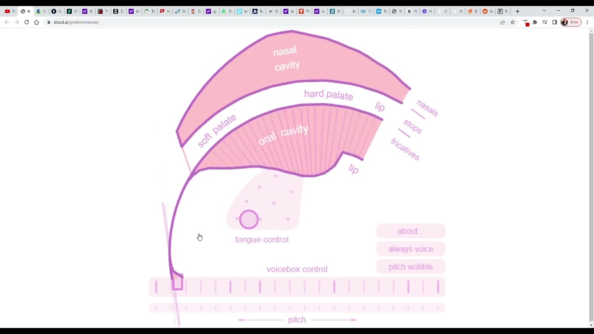Click the hard palate label

click(329, 95)
